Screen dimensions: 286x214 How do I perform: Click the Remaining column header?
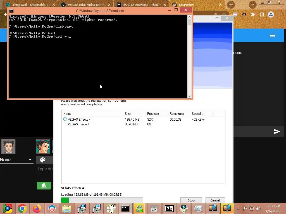[179, 114]
